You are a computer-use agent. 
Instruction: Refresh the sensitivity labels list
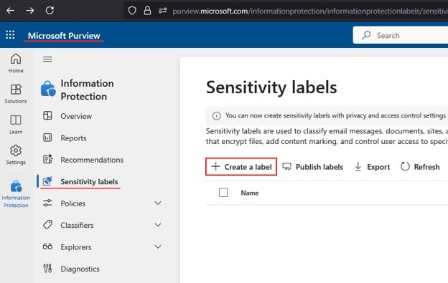tap(420, 167)
